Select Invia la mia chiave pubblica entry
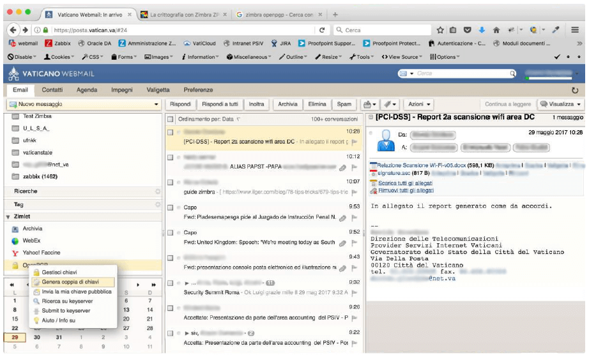This screenshot has width=589, height=360. [x=73, y=292]
